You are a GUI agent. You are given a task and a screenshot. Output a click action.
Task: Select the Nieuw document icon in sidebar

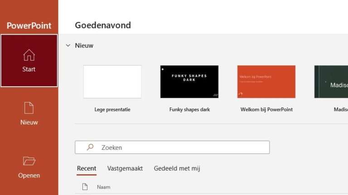(29, 108)
